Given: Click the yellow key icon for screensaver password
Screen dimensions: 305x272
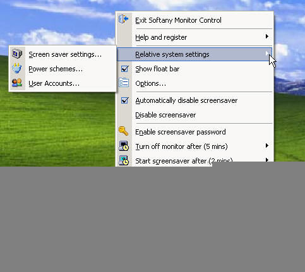Looking at the screenshot, I should point(124,131).
